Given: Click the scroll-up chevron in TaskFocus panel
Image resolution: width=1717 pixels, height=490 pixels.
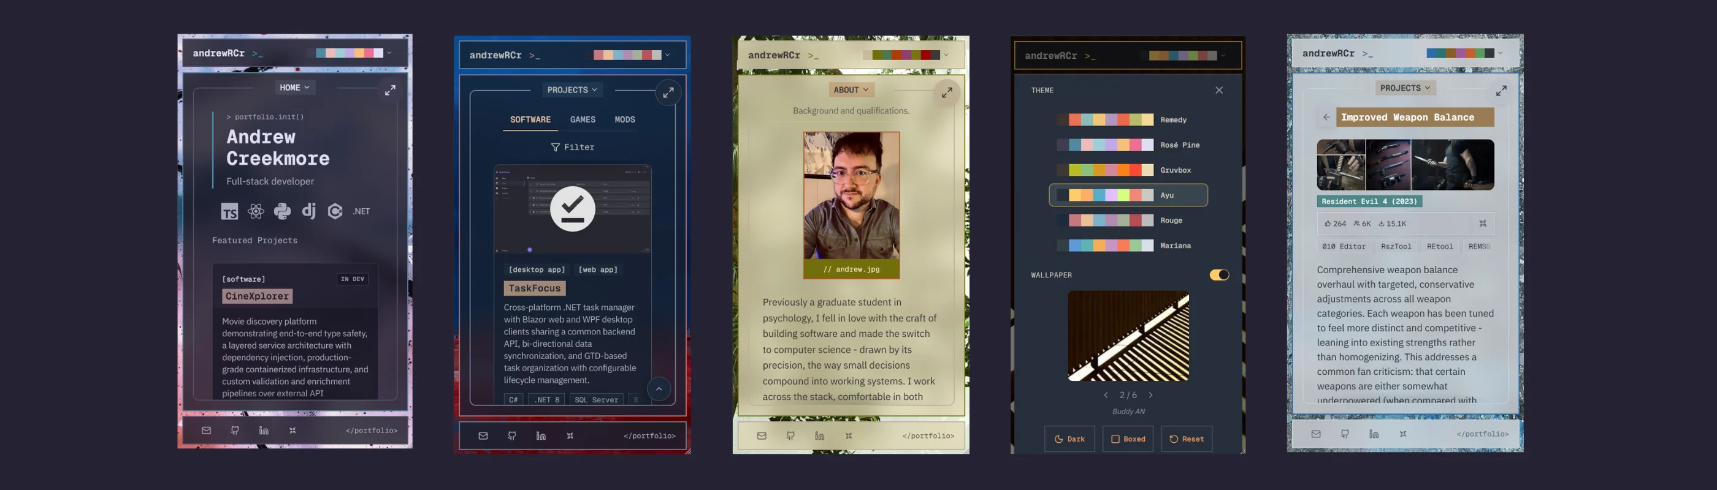Looking at the screenshot, I should coord(659,389).
